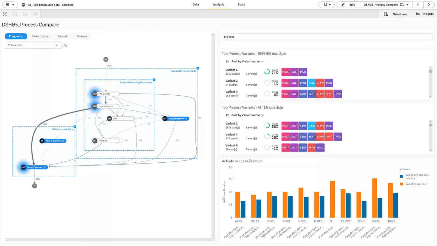
Task: Open the bookmarks dropdown
Action: click(327, 5)
